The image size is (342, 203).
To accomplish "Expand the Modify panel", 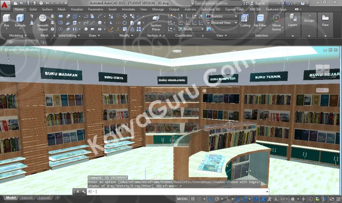I will (126, 35).
